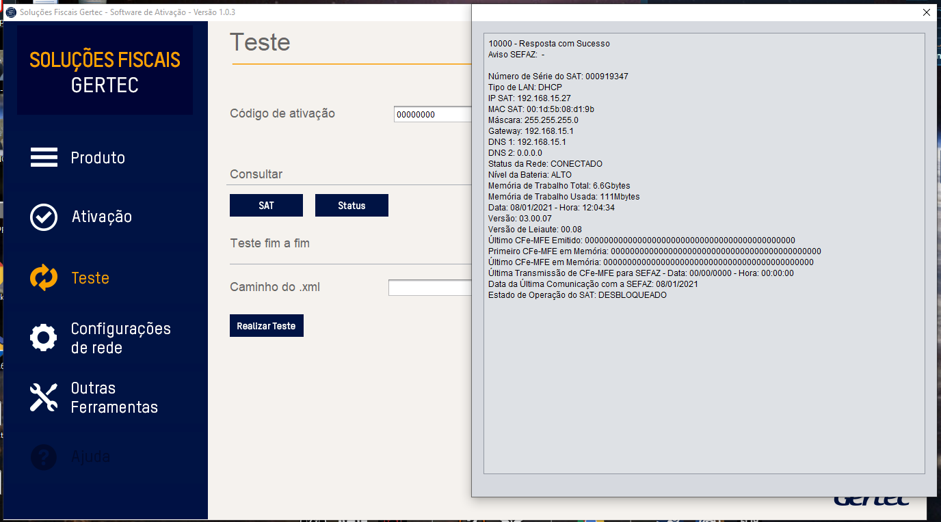Select the Versão de Leiaute line

[535, 230]
